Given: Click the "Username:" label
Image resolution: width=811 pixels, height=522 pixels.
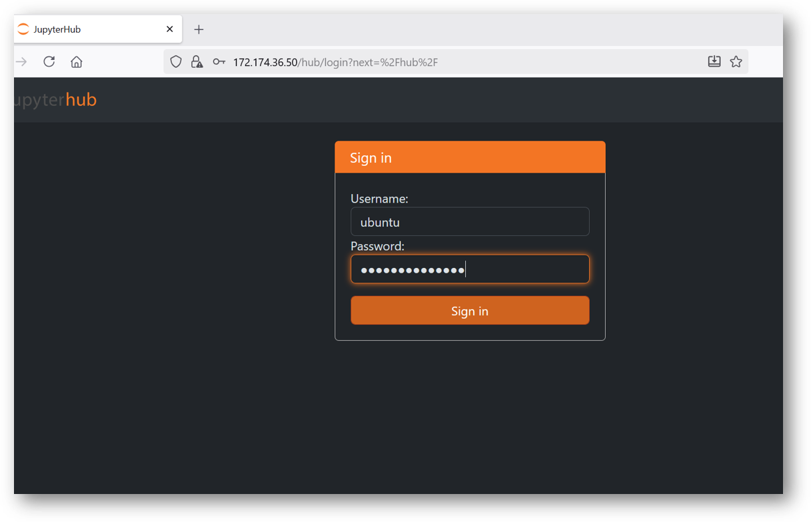Looking at the screenshot, I should pos(379,199).
